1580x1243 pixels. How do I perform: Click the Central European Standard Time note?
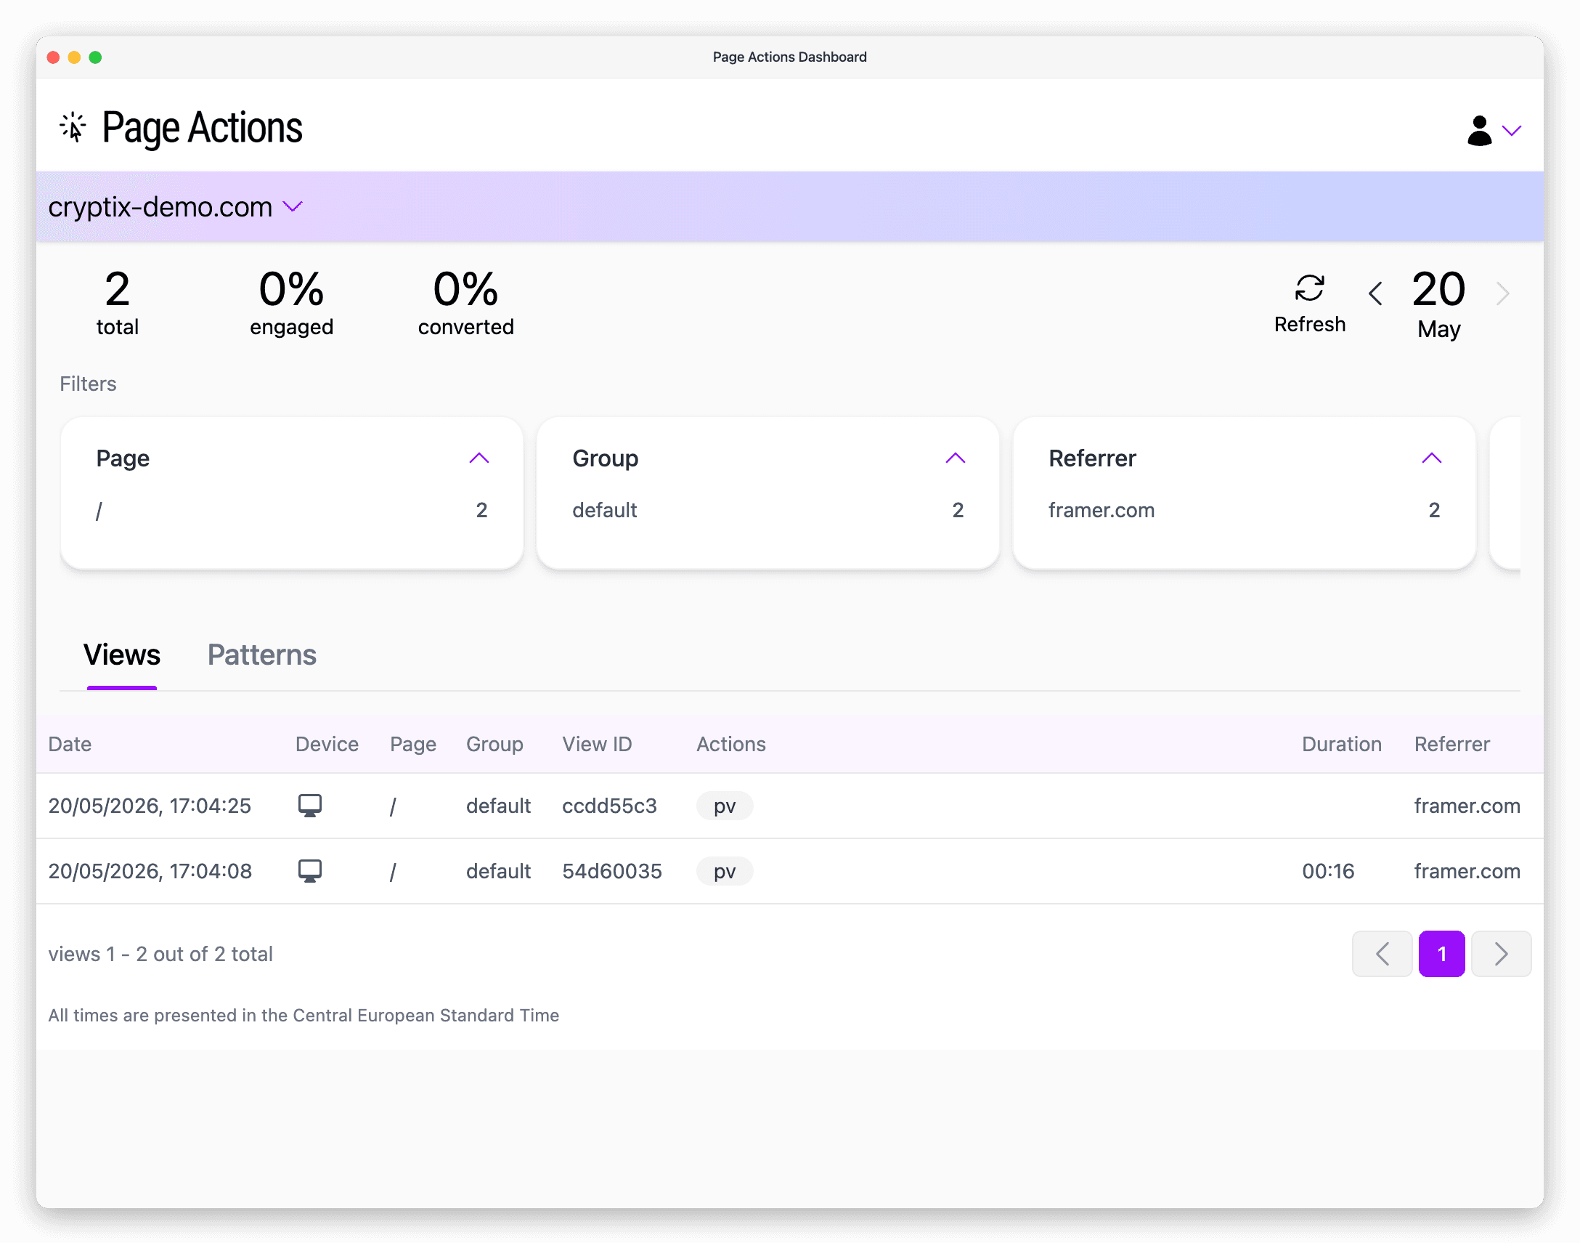tap(304, 1015)
